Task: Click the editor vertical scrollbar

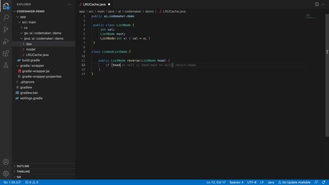Action: [327, 76]
